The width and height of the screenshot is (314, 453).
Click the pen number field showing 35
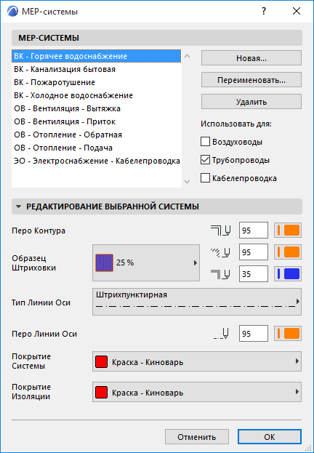pyautogui.click(x=254, y=274)
